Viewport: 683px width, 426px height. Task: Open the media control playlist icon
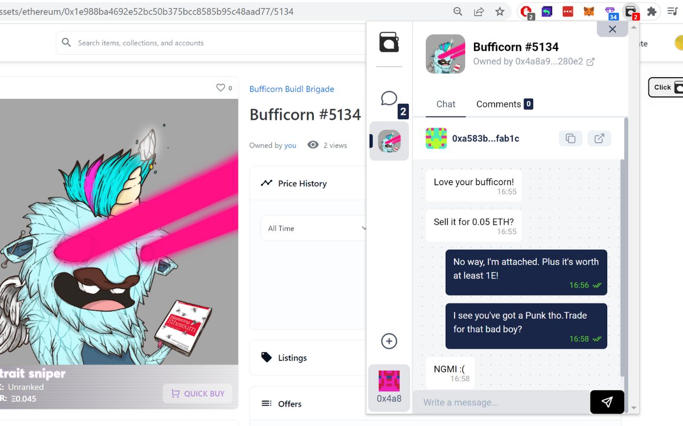672,11
